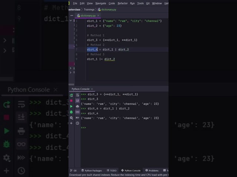The height and width of the screenshot is (177, 237).
Task: Click the download pre-built shared indexes status message
Action: click(119, 175)
